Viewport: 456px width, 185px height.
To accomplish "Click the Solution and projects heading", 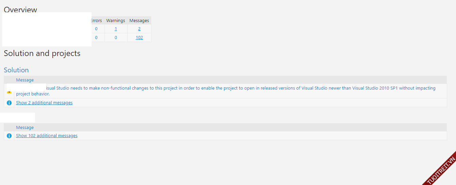I will (x=42, y=54).
